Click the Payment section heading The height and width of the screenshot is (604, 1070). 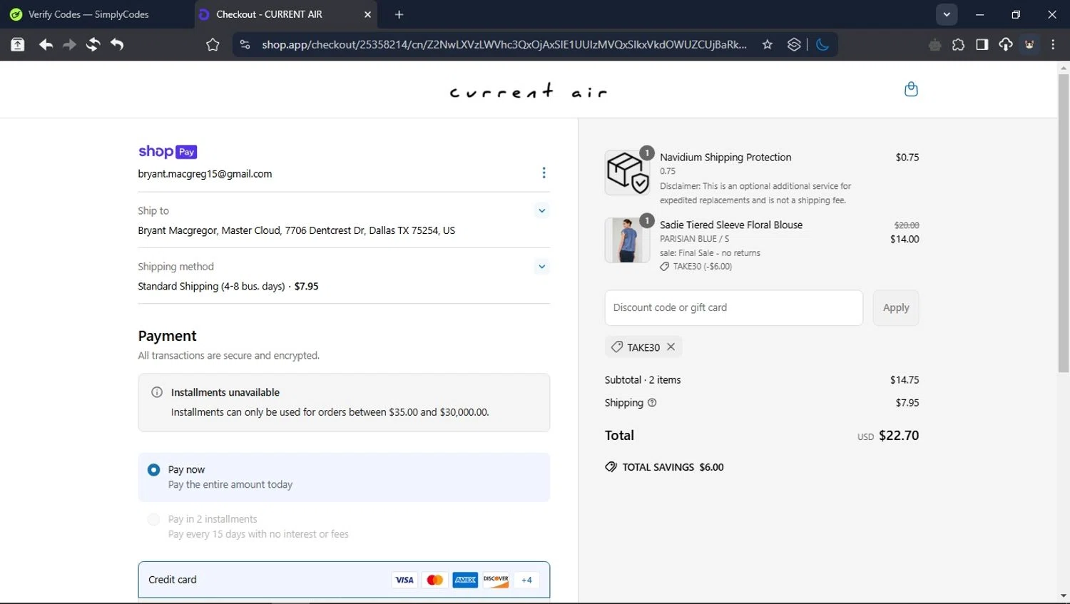[x=167, y=336]
